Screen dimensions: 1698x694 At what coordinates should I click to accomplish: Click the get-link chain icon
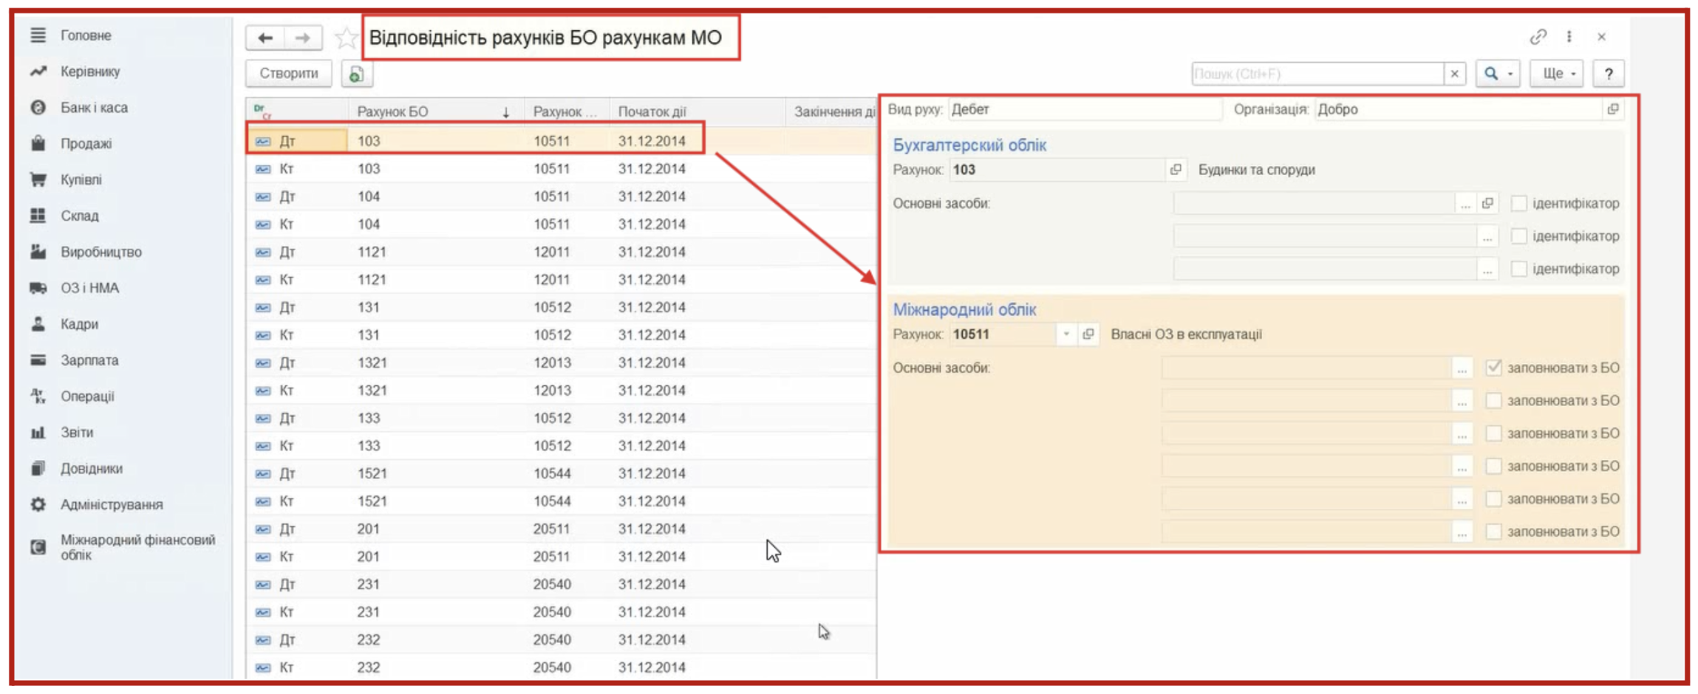pos(1538,36)
